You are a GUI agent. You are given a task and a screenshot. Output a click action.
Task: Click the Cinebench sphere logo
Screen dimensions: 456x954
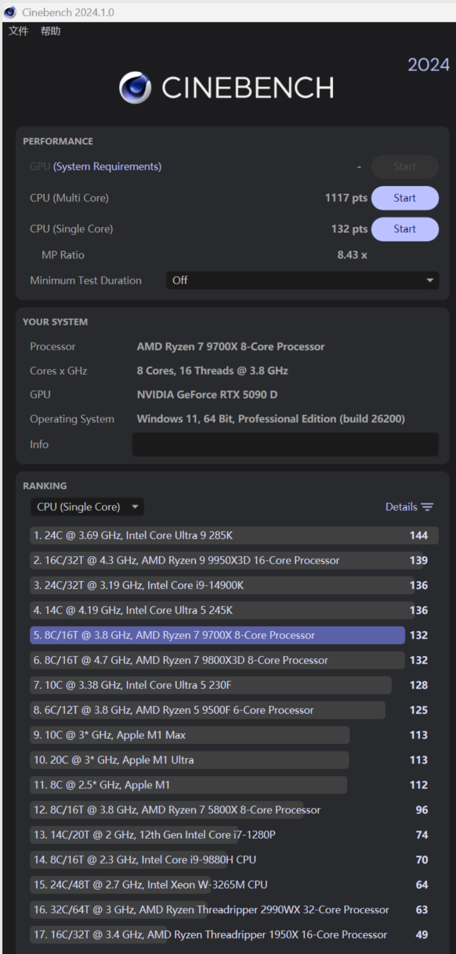(x=135, y=88)
